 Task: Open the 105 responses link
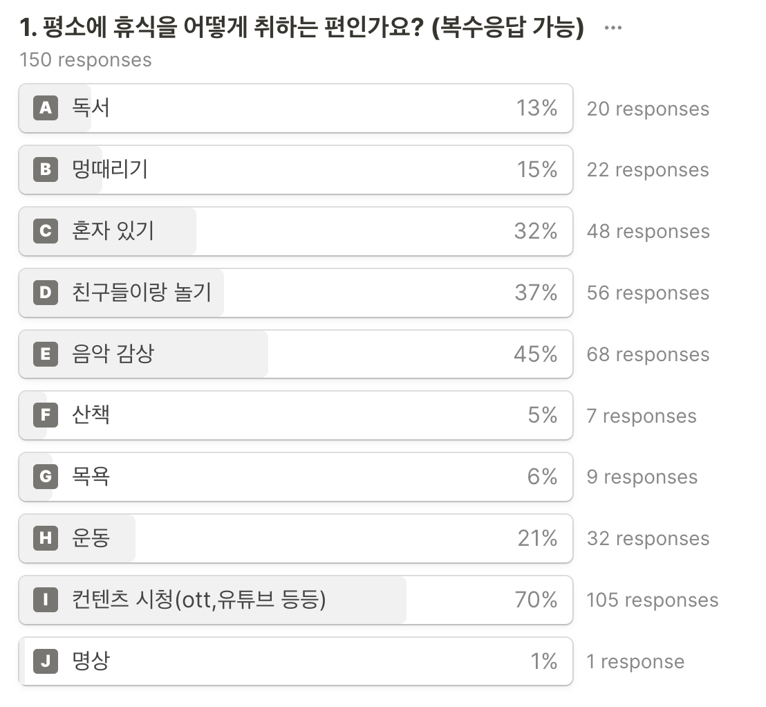tap(652, 600)
